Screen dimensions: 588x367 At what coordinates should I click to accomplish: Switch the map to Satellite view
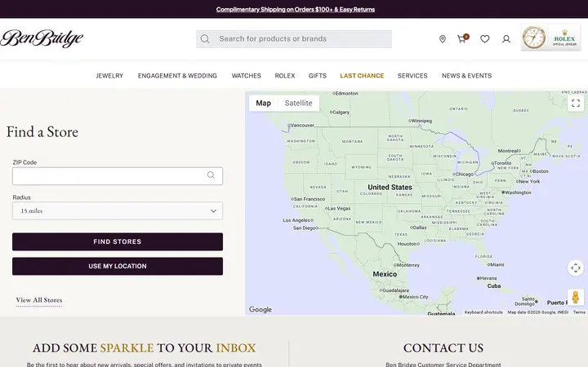tap(299, 103)
